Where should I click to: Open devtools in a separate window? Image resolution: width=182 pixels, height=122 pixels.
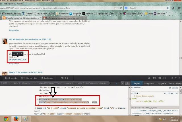(175, 78)
